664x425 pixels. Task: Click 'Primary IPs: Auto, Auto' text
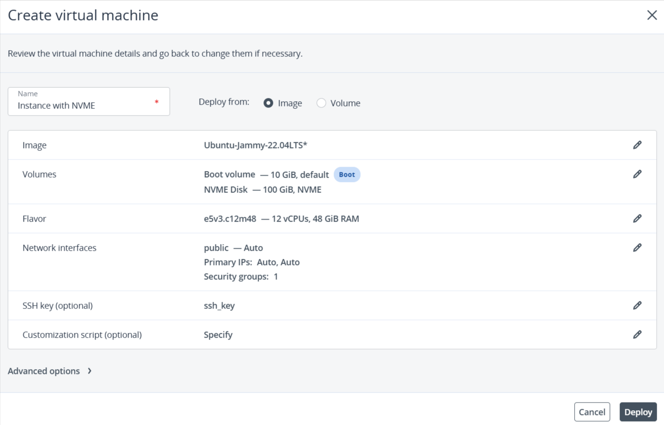point(252,262)
